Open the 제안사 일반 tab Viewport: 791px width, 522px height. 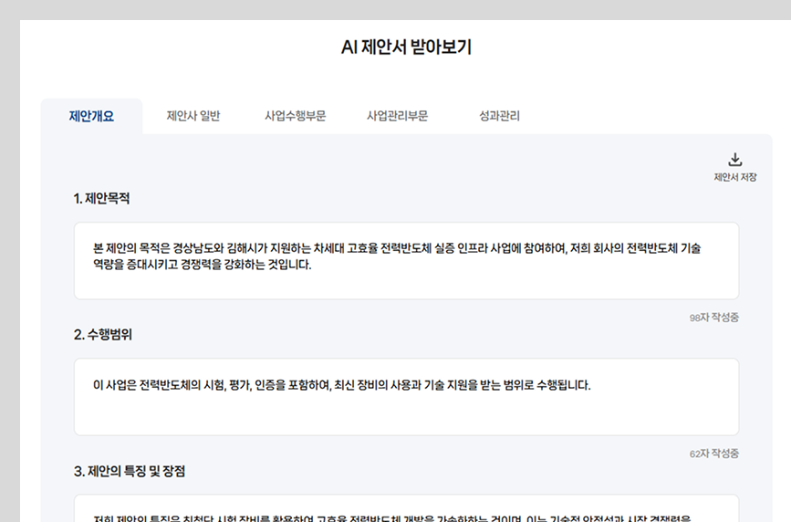(193, 116)
